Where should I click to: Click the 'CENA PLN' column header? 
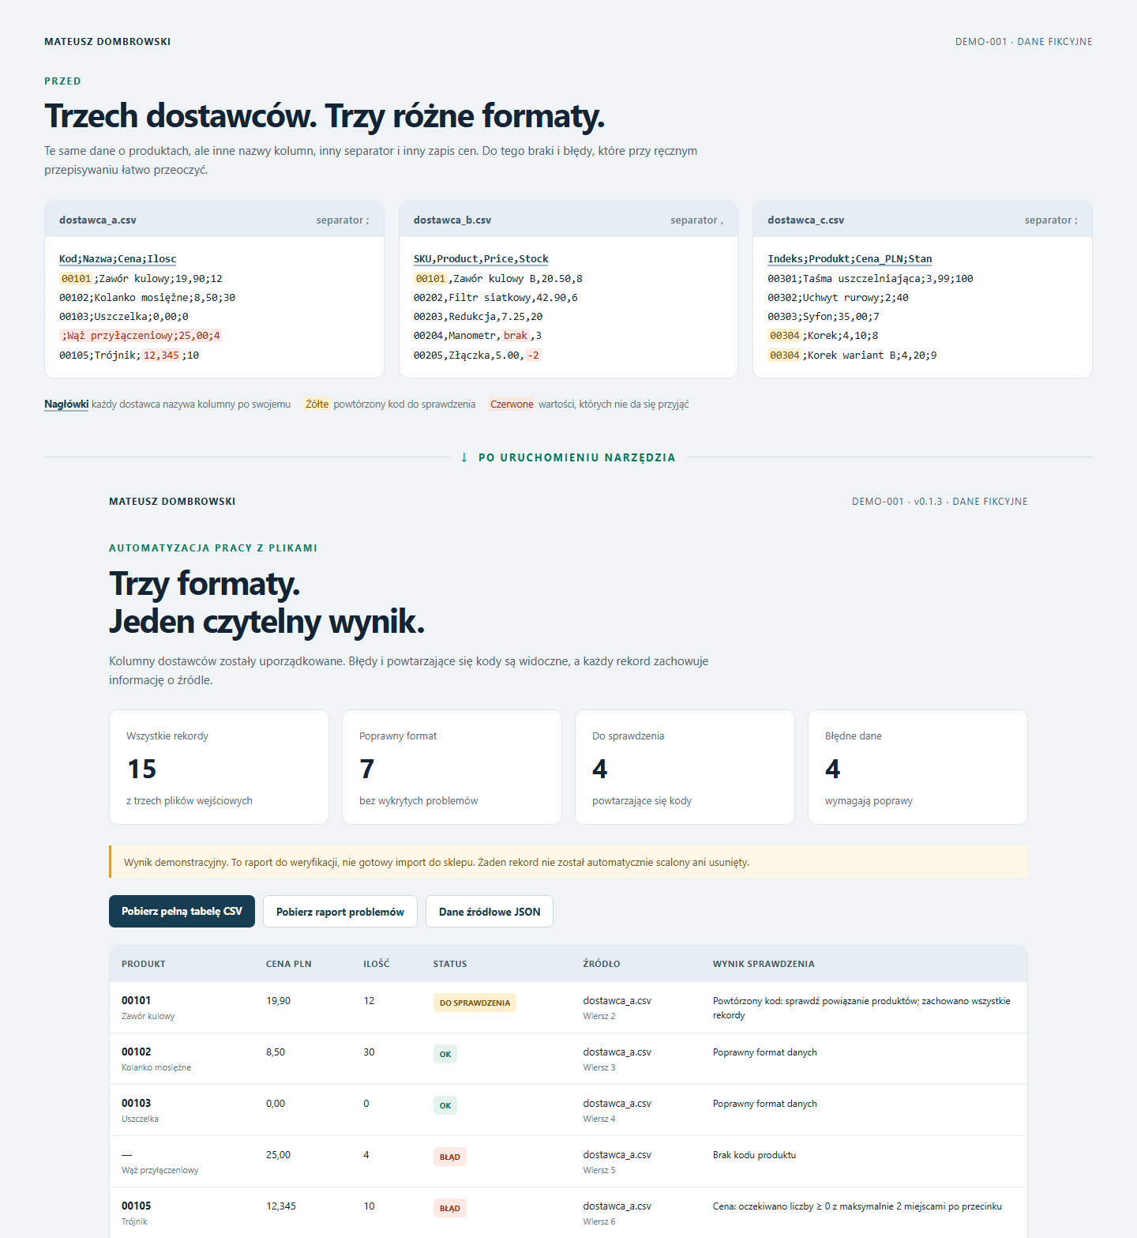pos(289,964)
